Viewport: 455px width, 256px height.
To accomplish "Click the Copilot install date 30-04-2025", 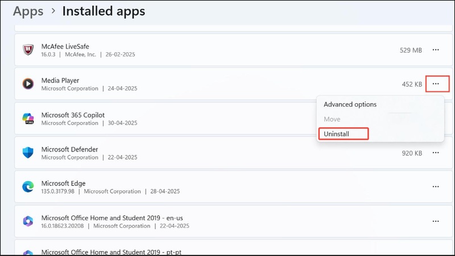I will [122, 123].
